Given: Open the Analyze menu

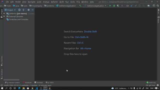Looking at the screenshot, I should (46, 2).
